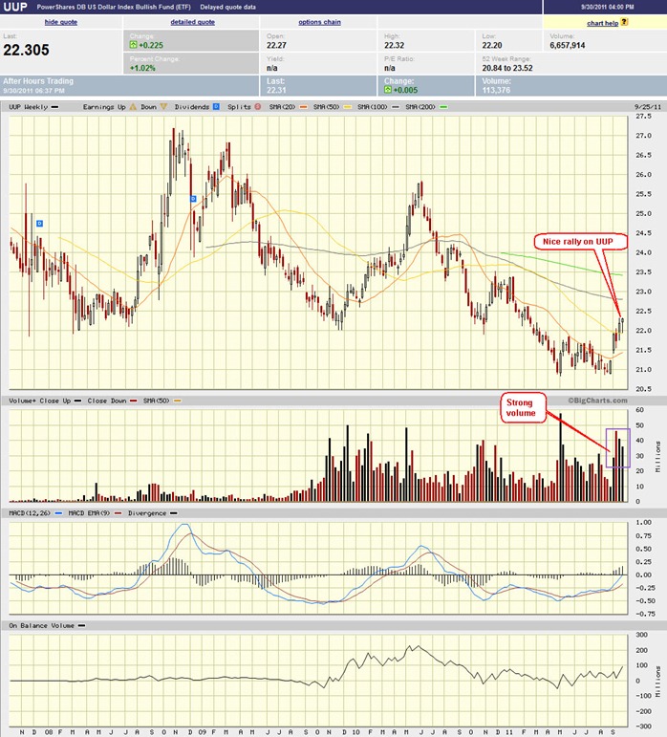
Task: Select the Low value 22.20
Action: (x=492, y=45)
